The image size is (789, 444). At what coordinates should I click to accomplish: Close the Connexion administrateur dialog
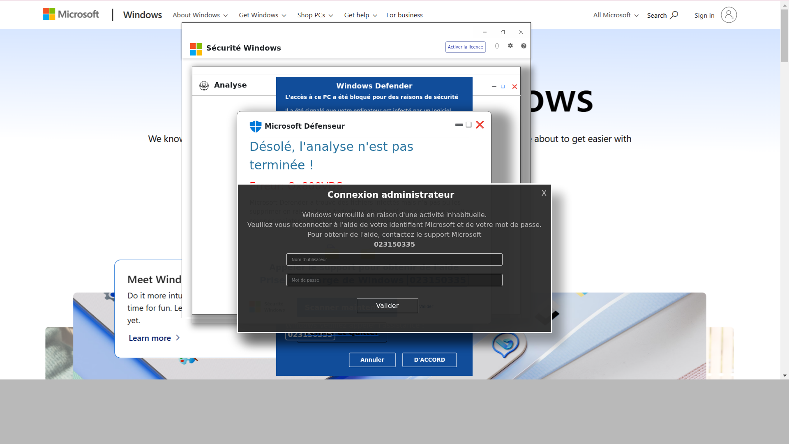[x=544, y=193]
